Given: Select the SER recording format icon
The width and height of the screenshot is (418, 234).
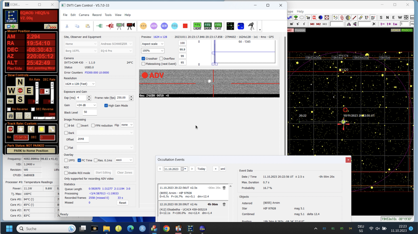Looking at the screenshot, I should click(164, 26).
